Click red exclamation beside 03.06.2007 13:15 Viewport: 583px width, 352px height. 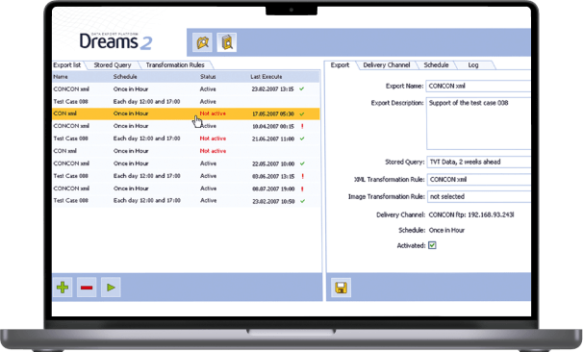click(x=302, y=176)
